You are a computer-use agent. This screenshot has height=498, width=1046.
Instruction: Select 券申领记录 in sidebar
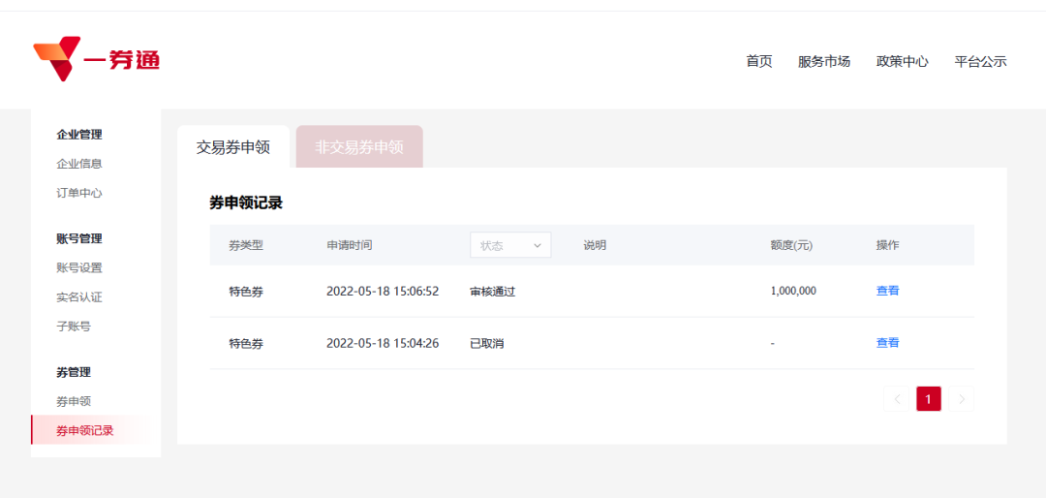(x=85, y=430)
